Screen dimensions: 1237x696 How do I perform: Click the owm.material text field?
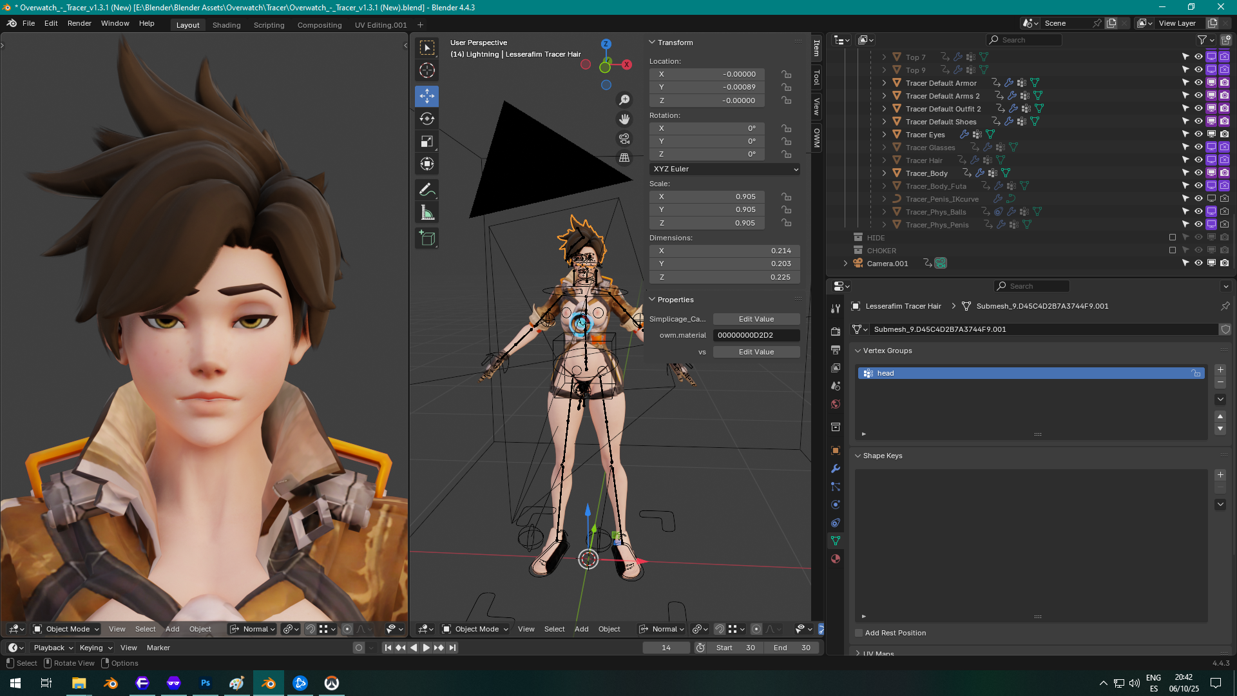(756, 335)
